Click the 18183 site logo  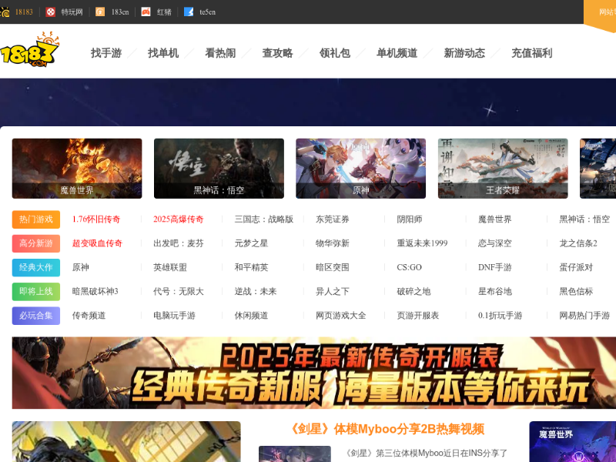pyautogui.click(x=29, y=52)
